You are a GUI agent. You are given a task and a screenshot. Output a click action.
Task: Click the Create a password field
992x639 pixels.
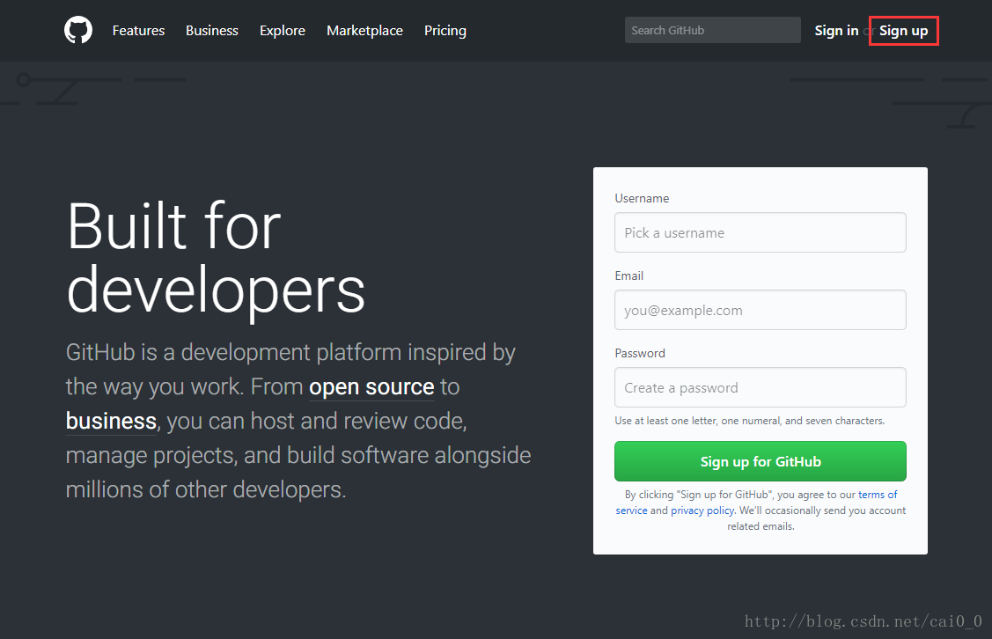coord(760,387)
